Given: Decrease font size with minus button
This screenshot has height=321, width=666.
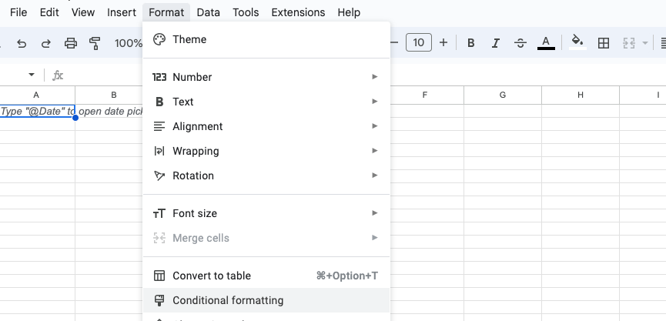Looking at the screenshot, I should 394,42.
